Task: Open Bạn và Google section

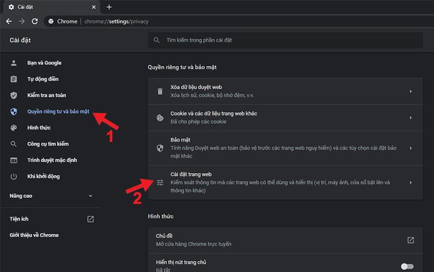Action: coord(44,63)
